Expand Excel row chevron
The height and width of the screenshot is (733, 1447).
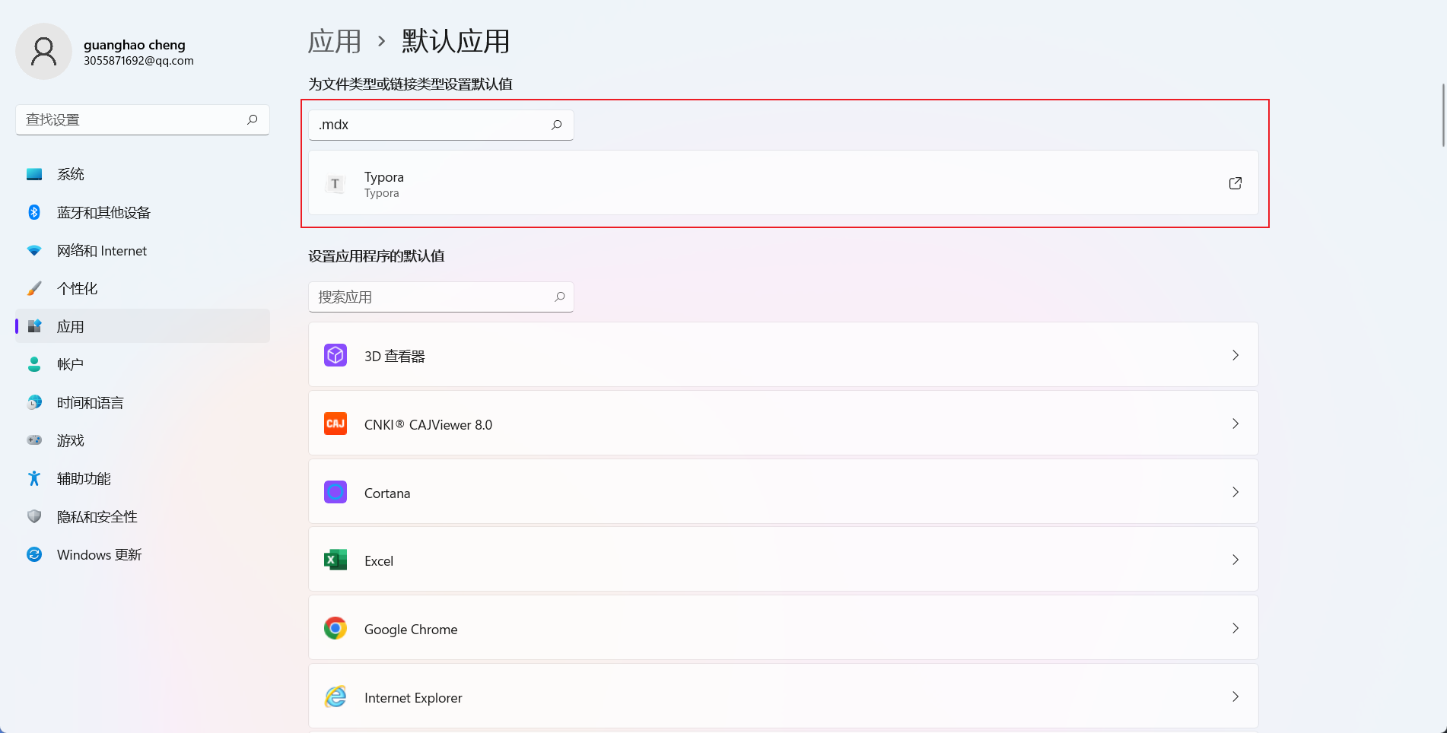[1236, 560]
